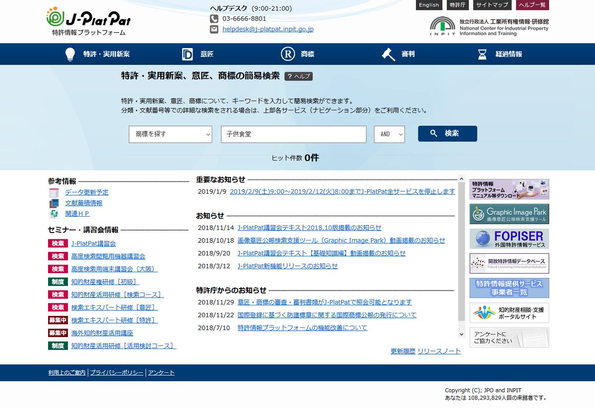Open the 特許情報プラットフォームの機能改善 notice
The width and height of the screenshot is (595, 409).
[x=302, y=328]
